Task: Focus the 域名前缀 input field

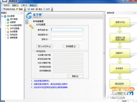Action: 67,34
